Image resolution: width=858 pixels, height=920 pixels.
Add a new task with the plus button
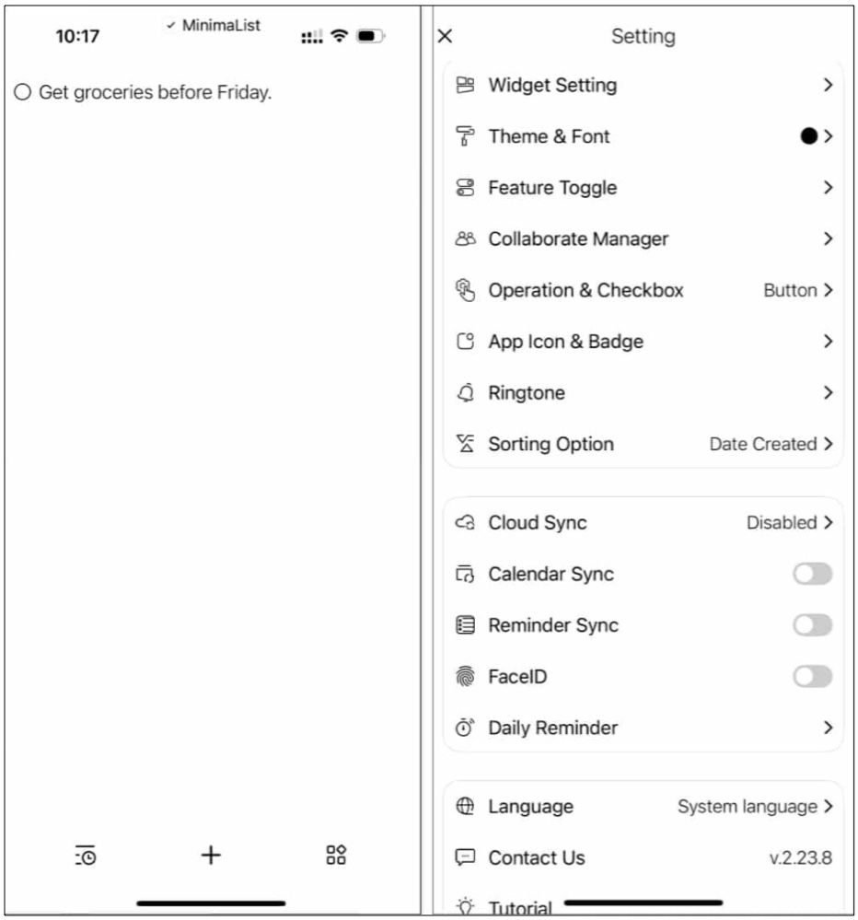point(210,856)
